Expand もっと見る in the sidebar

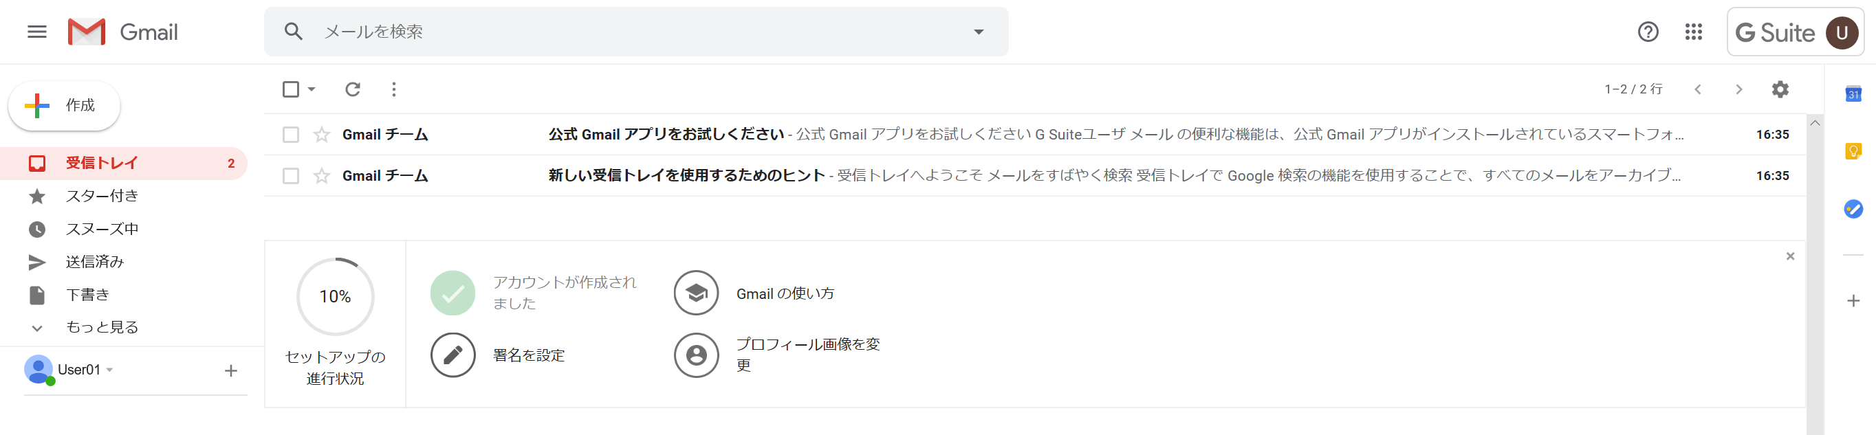[x=101, y=327]
